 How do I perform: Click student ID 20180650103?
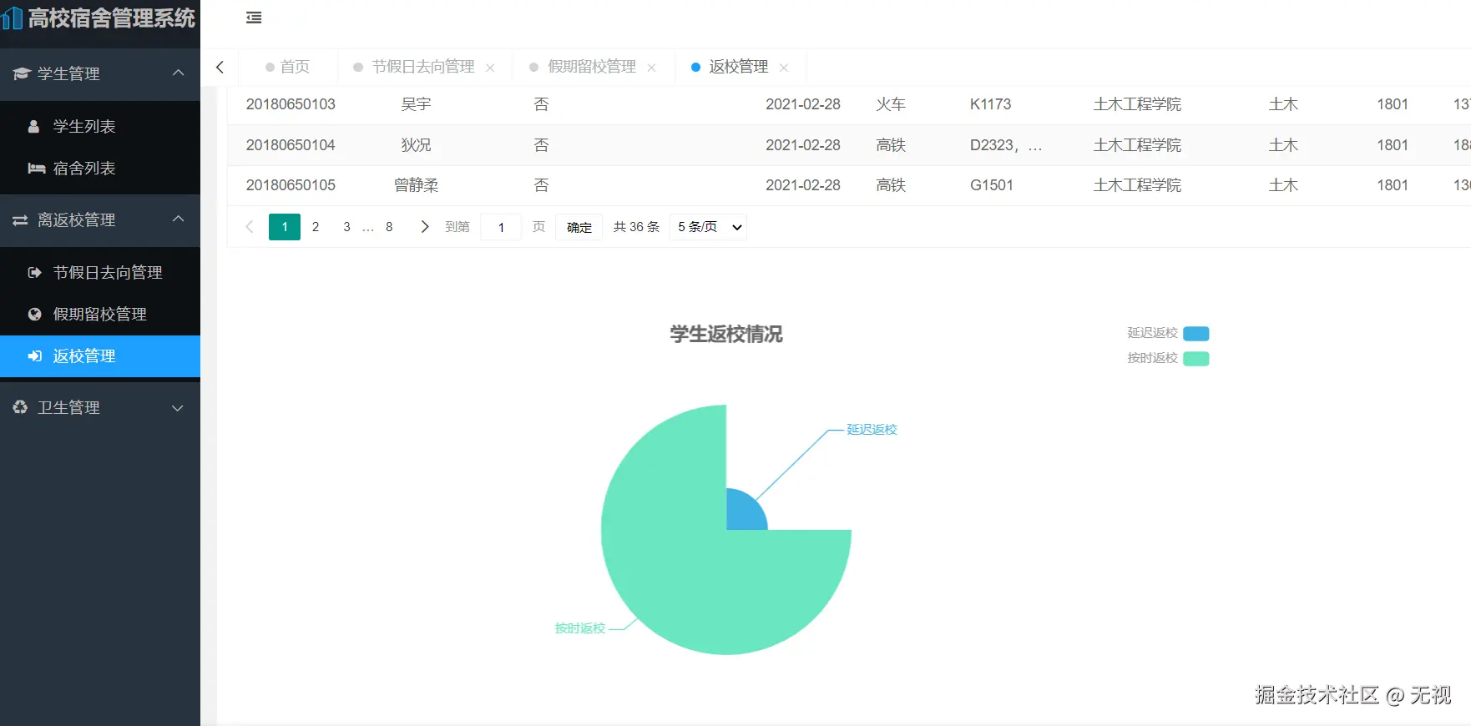pyautogui.click(x=291, y=104)
